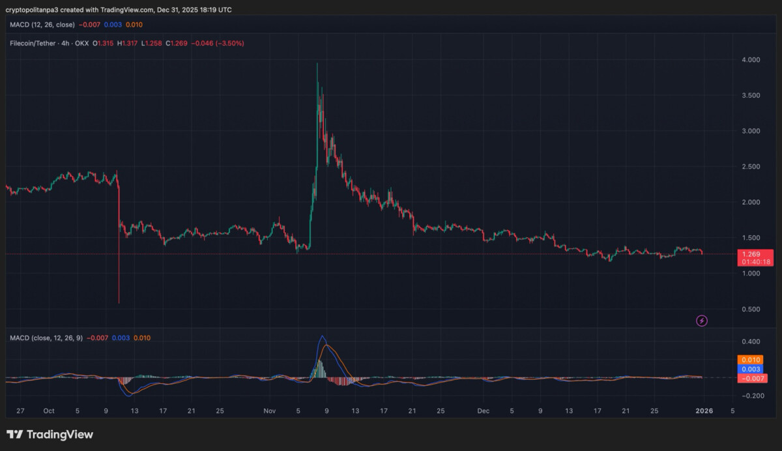
Task: Click the November price spike peak candle
Action: [317, 65]
